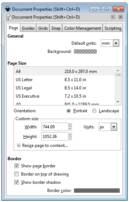The width and height of the screenshot is (129, 202).
Task: Click the page size list's up arrow
Action: coord(118,70)
